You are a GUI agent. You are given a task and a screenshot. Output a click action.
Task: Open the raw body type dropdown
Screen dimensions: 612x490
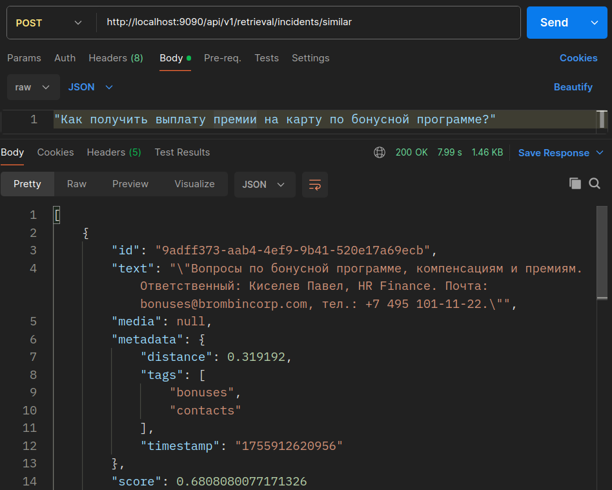(x=32, y=87)
